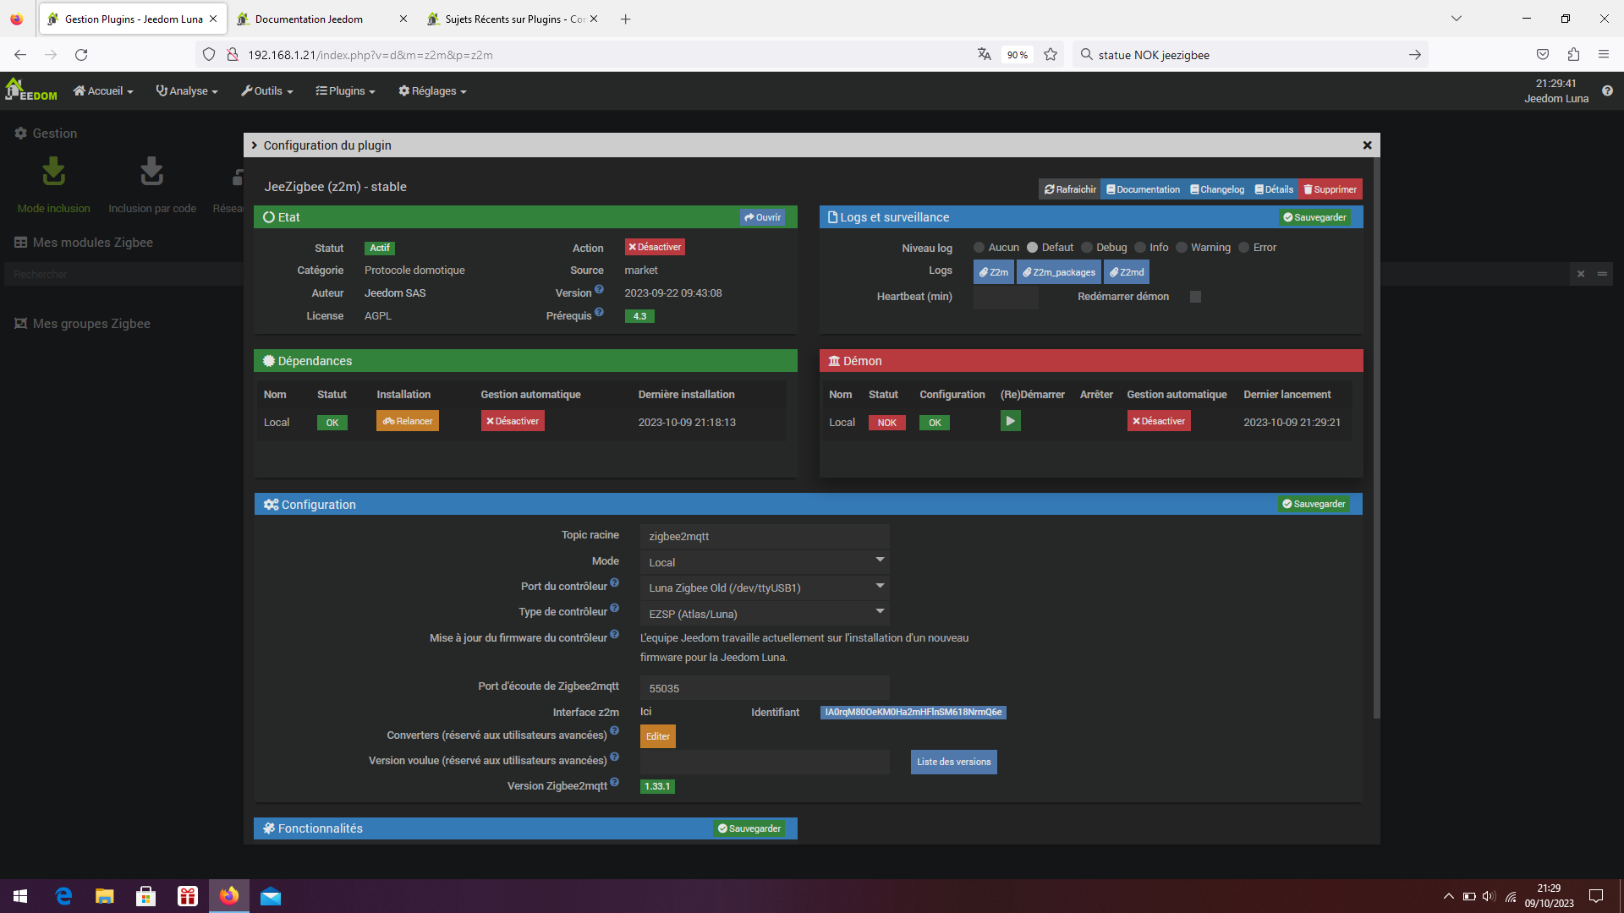Click the dialog vertical scrollbar
Image resolution: width=1624 pixels, height=913 pixels.
pos(1376,438)
